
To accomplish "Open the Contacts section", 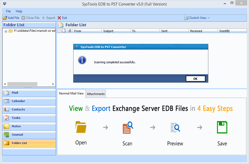I will [29, 109].
